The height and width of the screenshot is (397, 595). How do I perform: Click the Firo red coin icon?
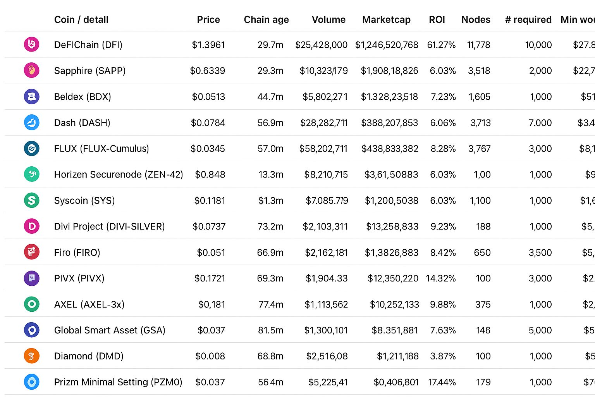(32, 252)
